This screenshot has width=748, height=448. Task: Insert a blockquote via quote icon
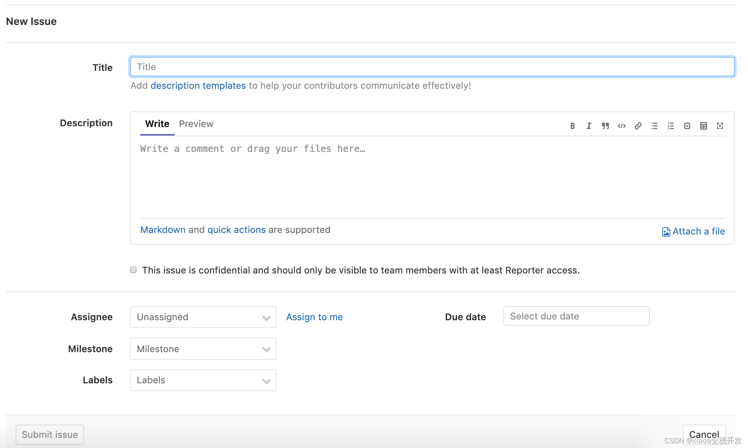pos(605,126)
